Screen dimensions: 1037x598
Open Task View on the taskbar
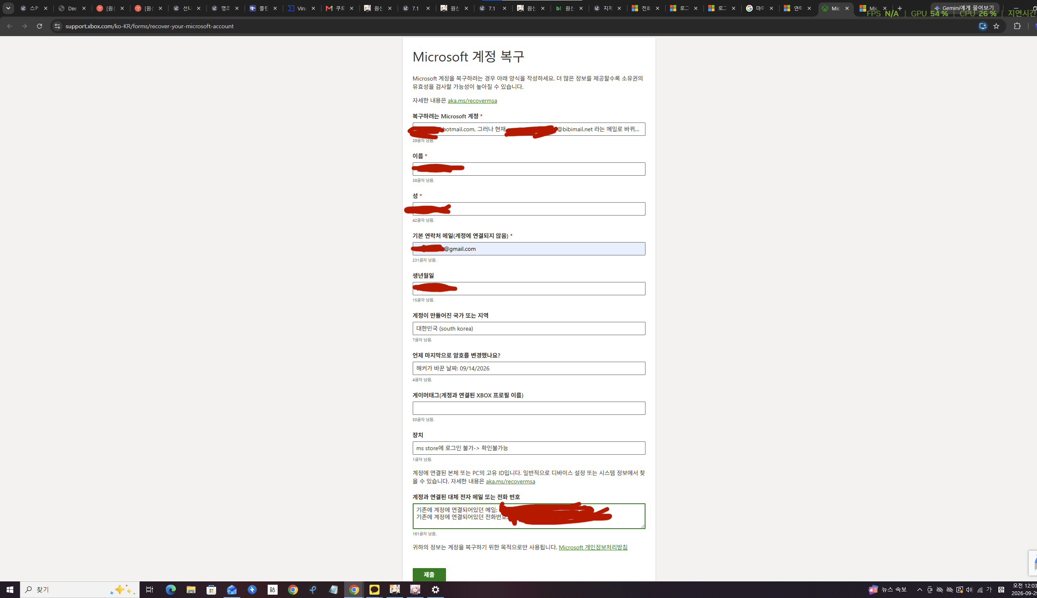(x=150, y=590)
